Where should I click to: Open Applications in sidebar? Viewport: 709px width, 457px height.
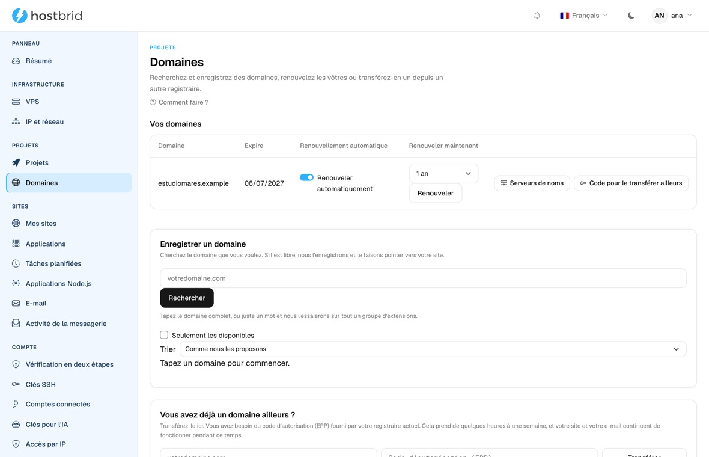click(x=68, y=244)
